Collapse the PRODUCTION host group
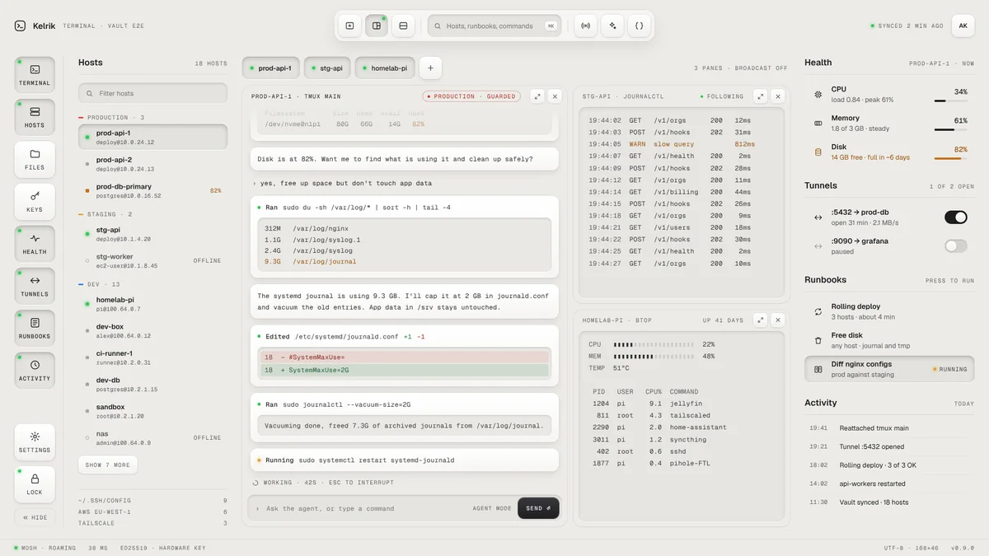Viewport: 989px width, 556px height. (x=111, y=118)
